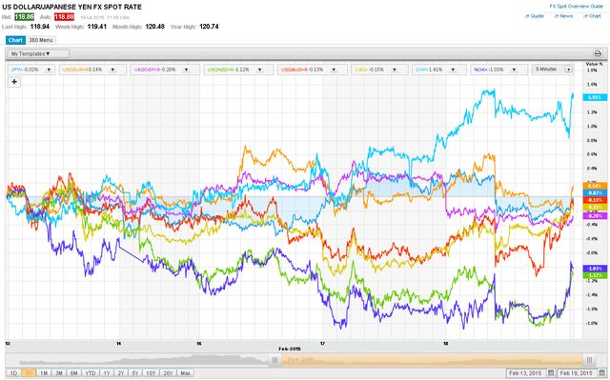Click the left range slider handle

click(274, 360)
